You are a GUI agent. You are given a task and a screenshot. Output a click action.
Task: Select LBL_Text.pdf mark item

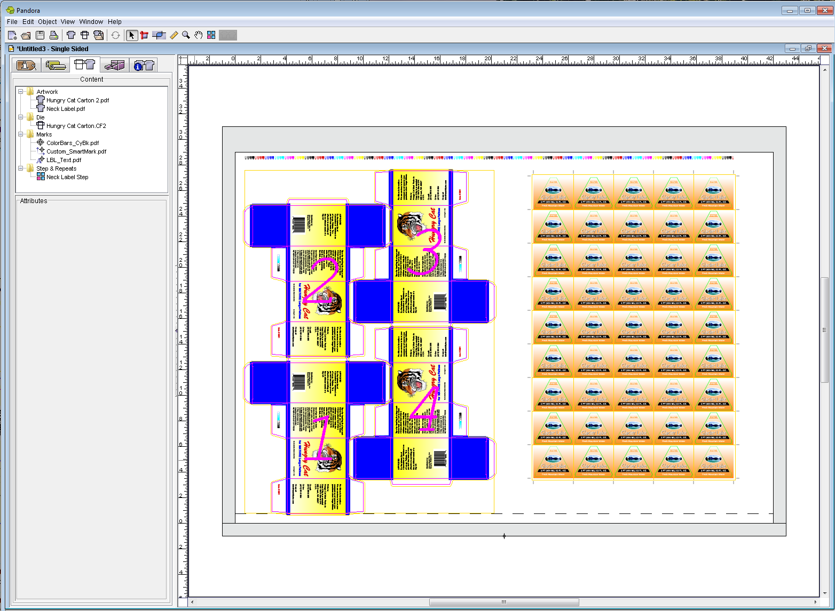point(64,160)
